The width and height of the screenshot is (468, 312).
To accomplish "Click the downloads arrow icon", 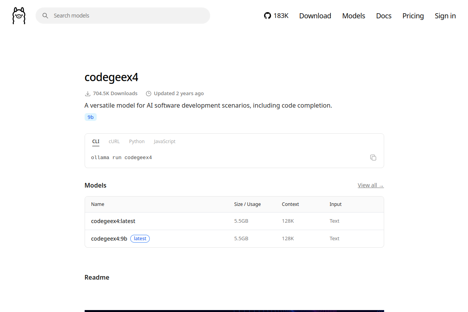I will (x=87, y=94).
